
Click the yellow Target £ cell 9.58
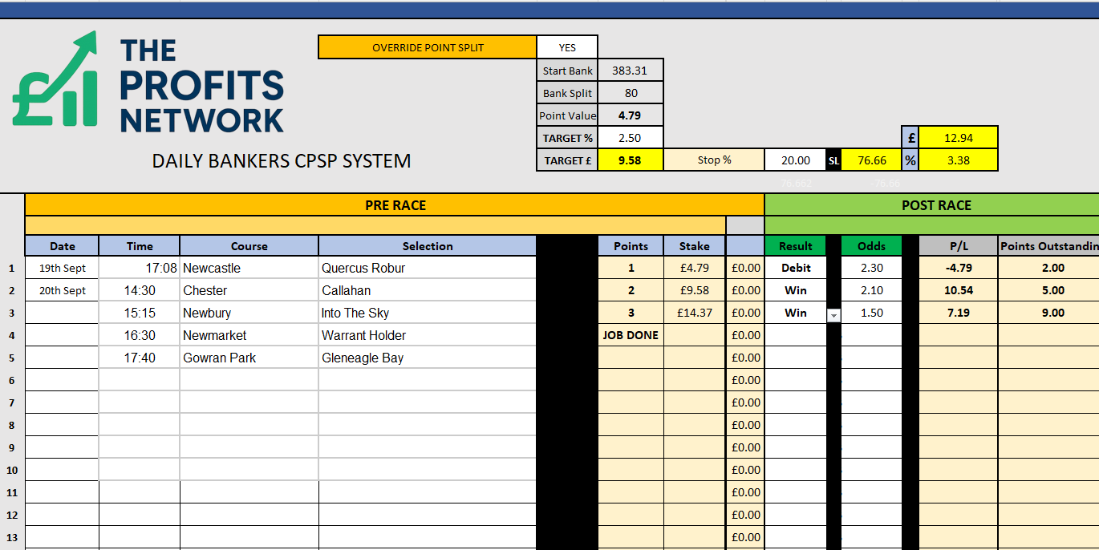click(631, 160)
